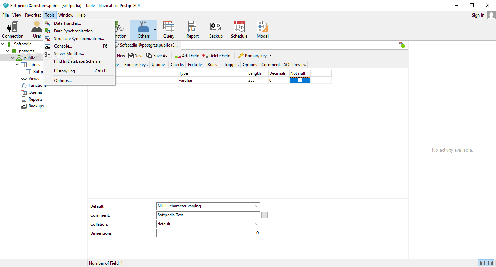
Task: Click the ellipsis button beside Comment field
Action: [264, 215]
